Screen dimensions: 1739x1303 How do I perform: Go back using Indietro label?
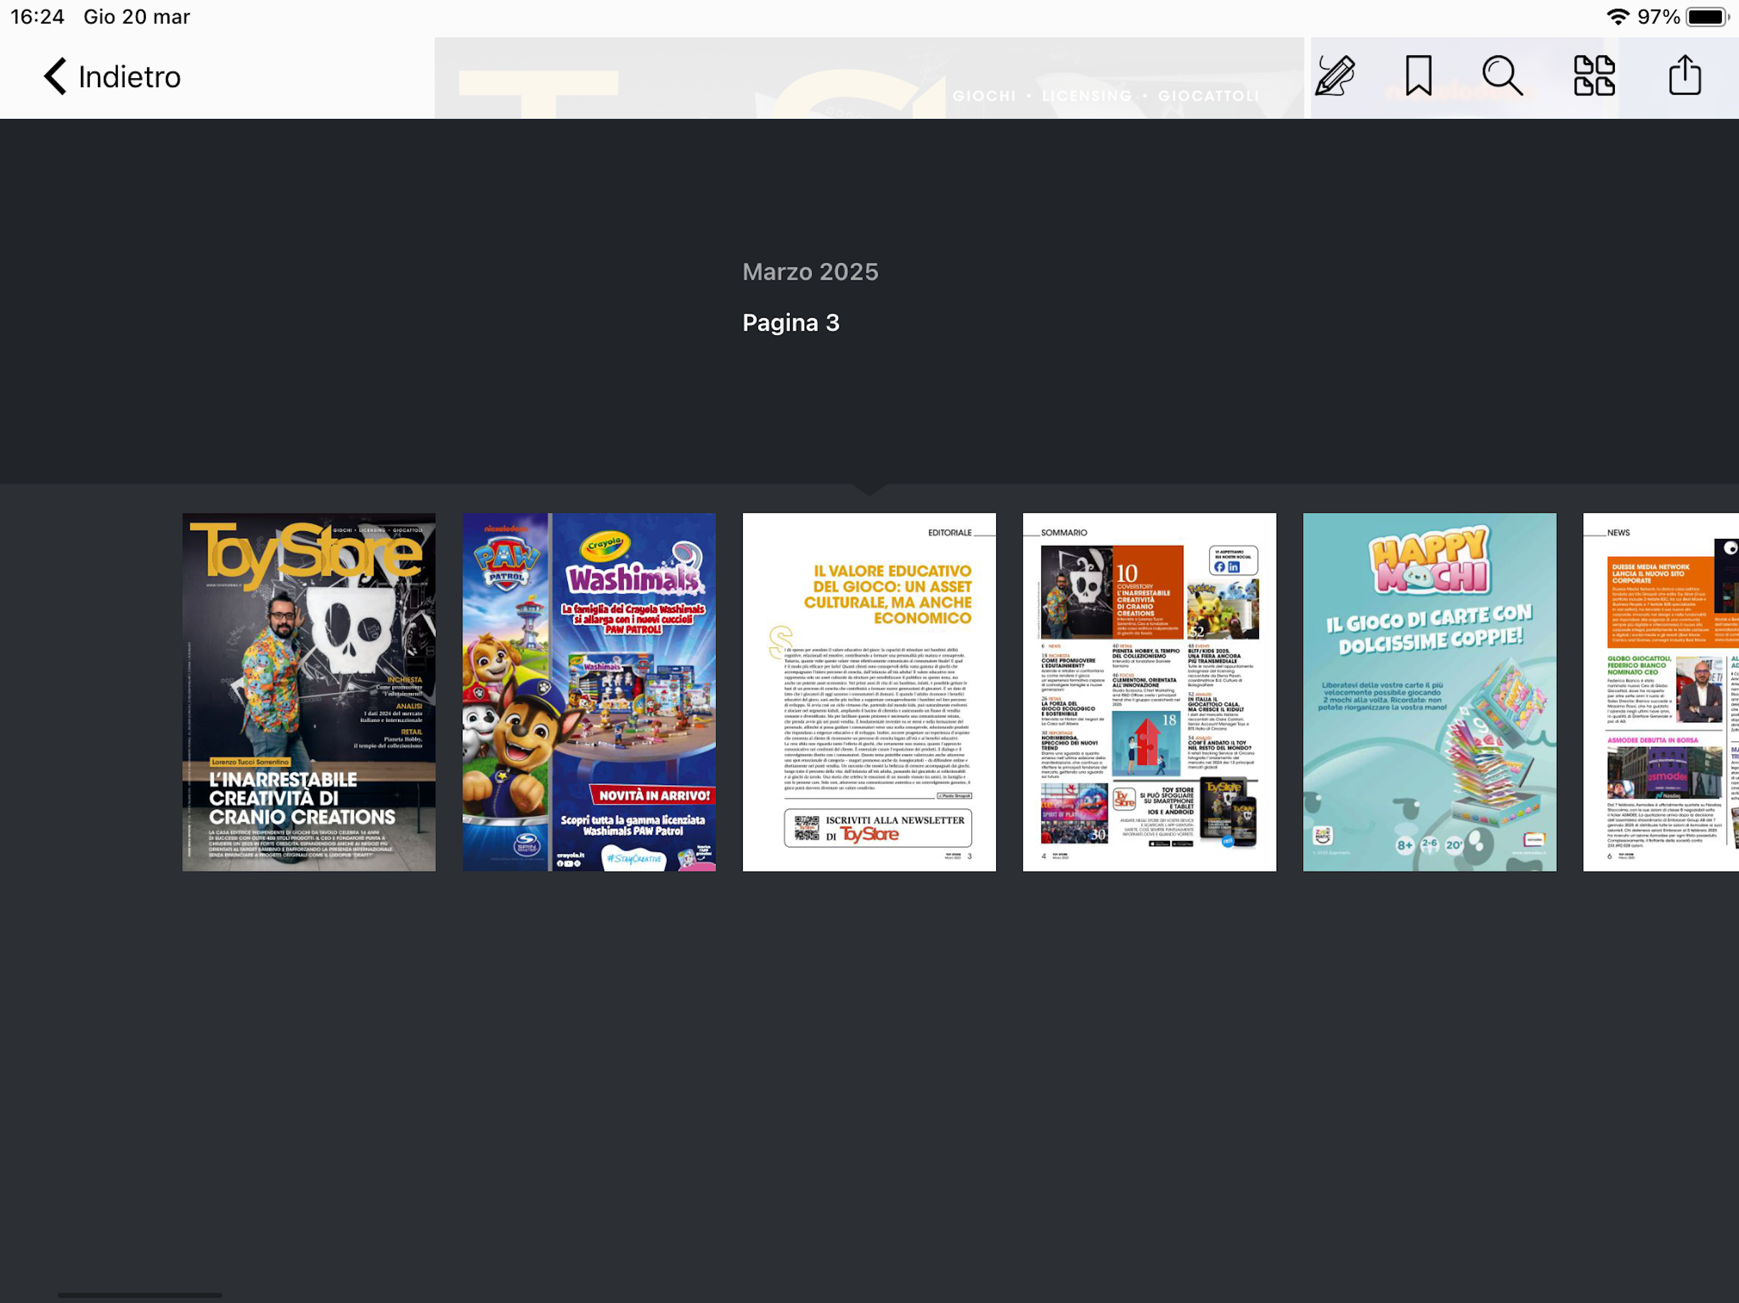130,77
